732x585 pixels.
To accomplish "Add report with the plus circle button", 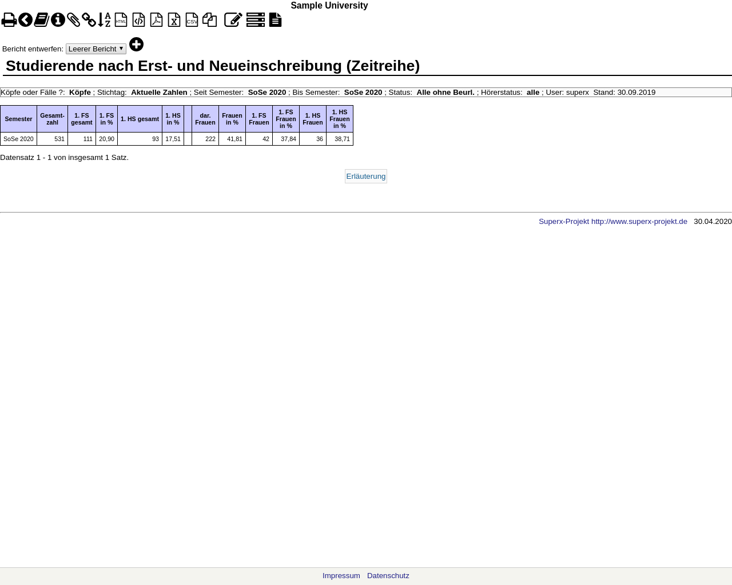I will click(136, 45).
